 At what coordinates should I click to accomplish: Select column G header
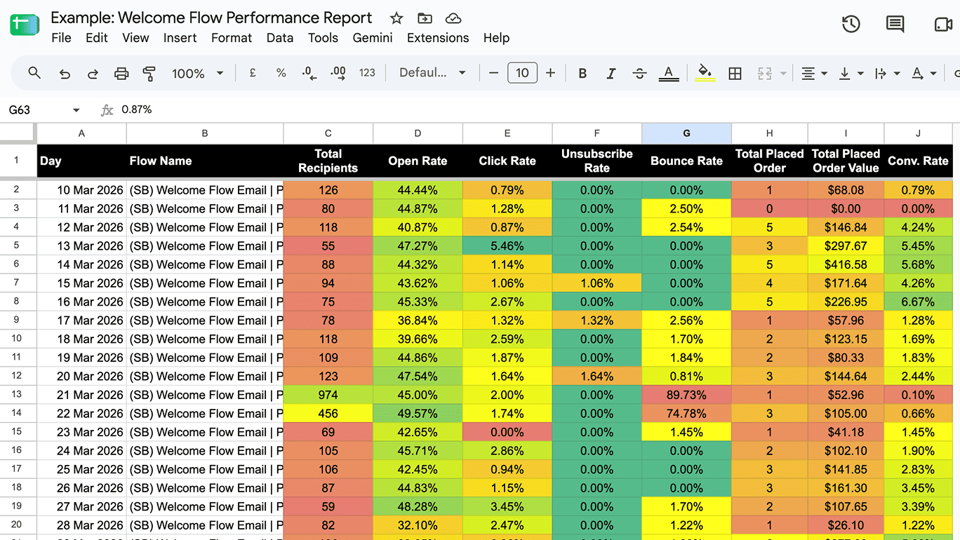[x=686, y=133]
